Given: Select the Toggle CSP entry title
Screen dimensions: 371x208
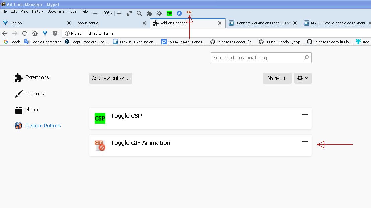Looking at the screenshot, I should 126,116.
